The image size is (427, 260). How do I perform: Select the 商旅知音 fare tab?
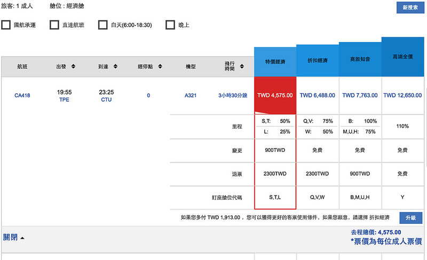tap(360, 59)
